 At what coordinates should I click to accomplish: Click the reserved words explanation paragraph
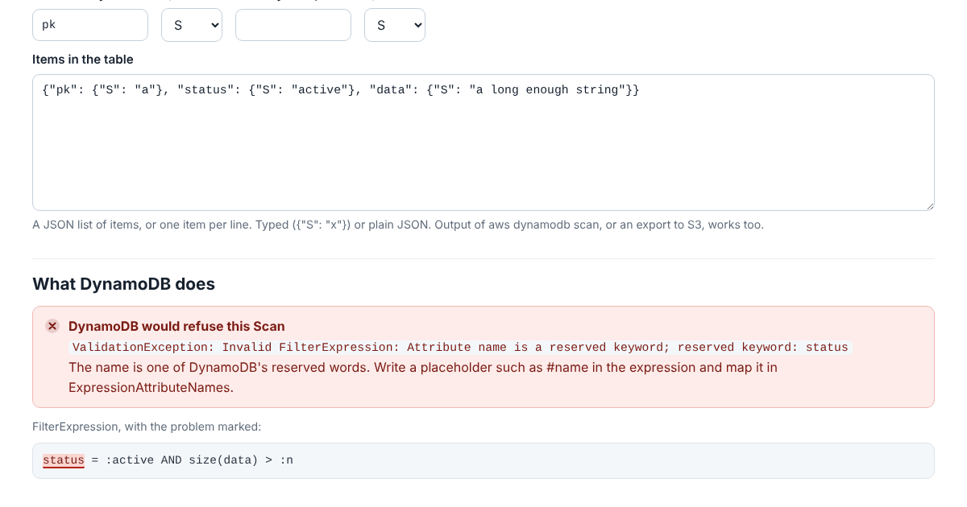(x=423, y=377)
